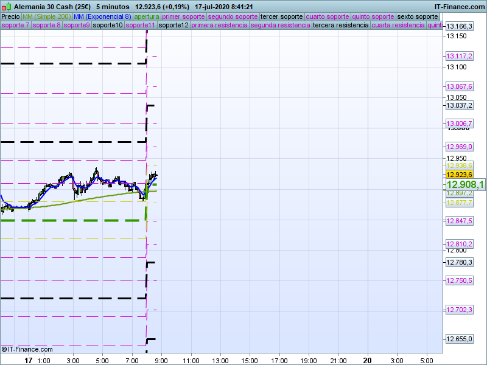Viewport: 487px width, 365px height.
Task: Click the IT-Finance.com link at top right
Action: pyautogui.click(x=460, y=6)
